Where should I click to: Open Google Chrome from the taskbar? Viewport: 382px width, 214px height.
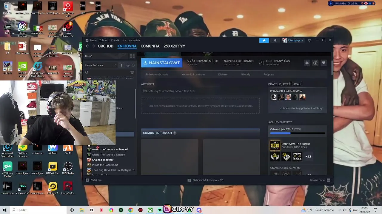point(130,210)
